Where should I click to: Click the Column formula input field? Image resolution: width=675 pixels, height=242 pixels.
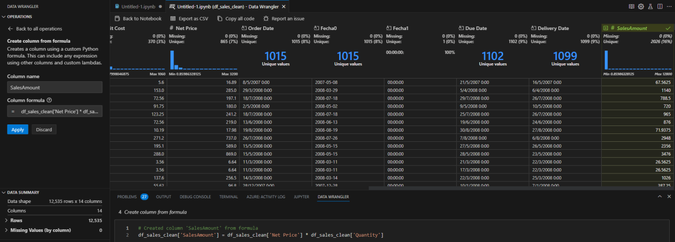point(54,112)
